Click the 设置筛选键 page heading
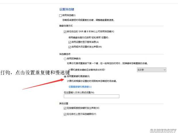The width and height of the screenshot is (178, 134). click(x=67, y=9)
